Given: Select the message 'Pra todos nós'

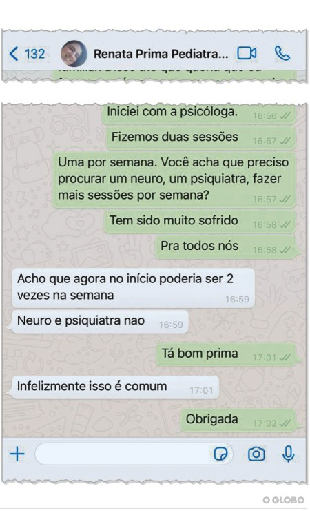Looking at the screenshot, I should pyautogui.click(x=226, y=247).
